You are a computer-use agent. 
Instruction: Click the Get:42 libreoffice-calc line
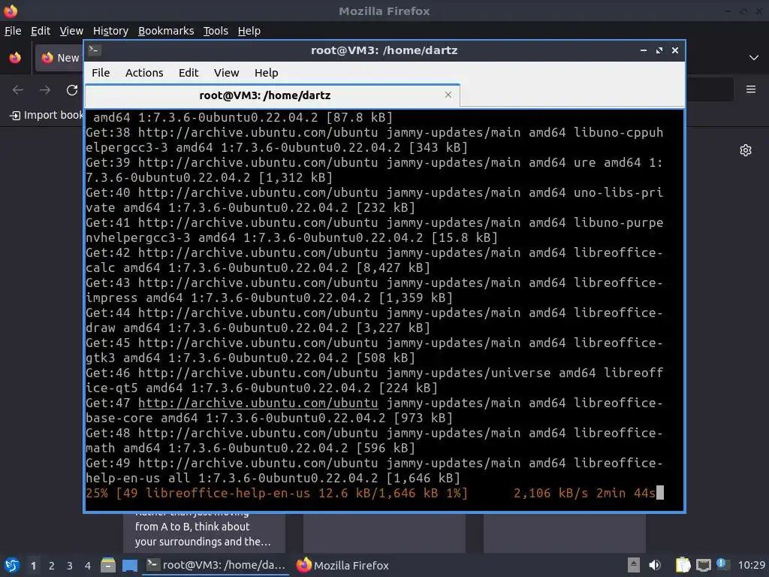coord(375,260)
